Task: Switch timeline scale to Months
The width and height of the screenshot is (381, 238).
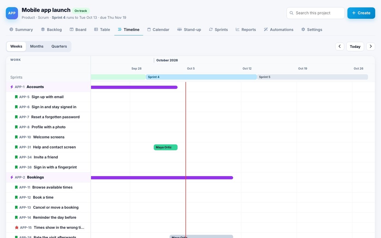Action: point(37,47)
